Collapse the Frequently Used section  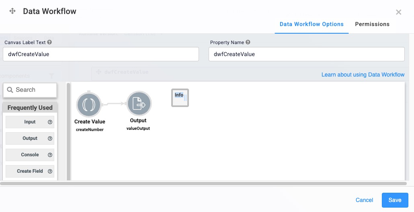(30, 108)
